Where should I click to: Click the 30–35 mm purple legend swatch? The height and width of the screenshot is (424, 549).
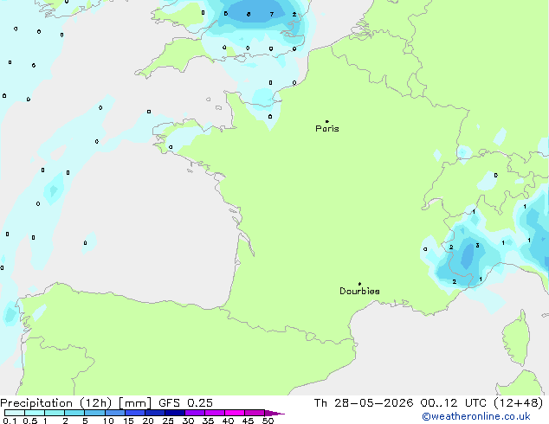point(195,413)
